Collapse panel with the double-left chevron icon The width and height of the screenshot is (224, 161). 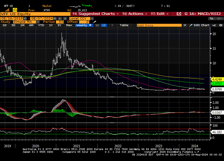click(x=185, y=25)
